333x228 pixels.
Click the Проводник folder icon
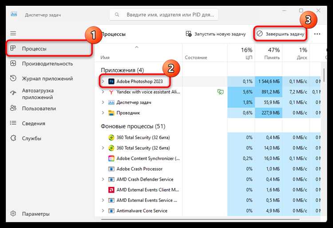[x=111, y=113]
